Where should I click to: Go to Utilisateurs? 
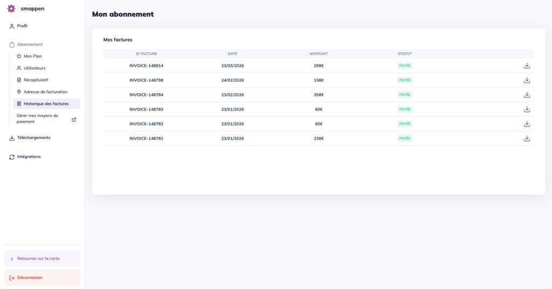pyautogui.click(x=34, y=68)
